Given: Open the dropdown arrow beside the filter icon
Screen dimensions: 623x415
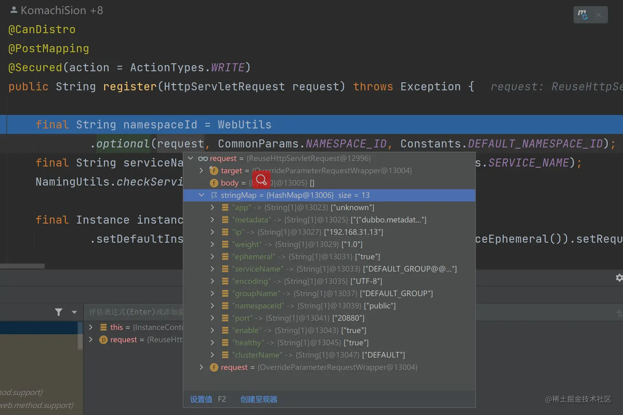Looking at the screenshot, I should [74, 312].
